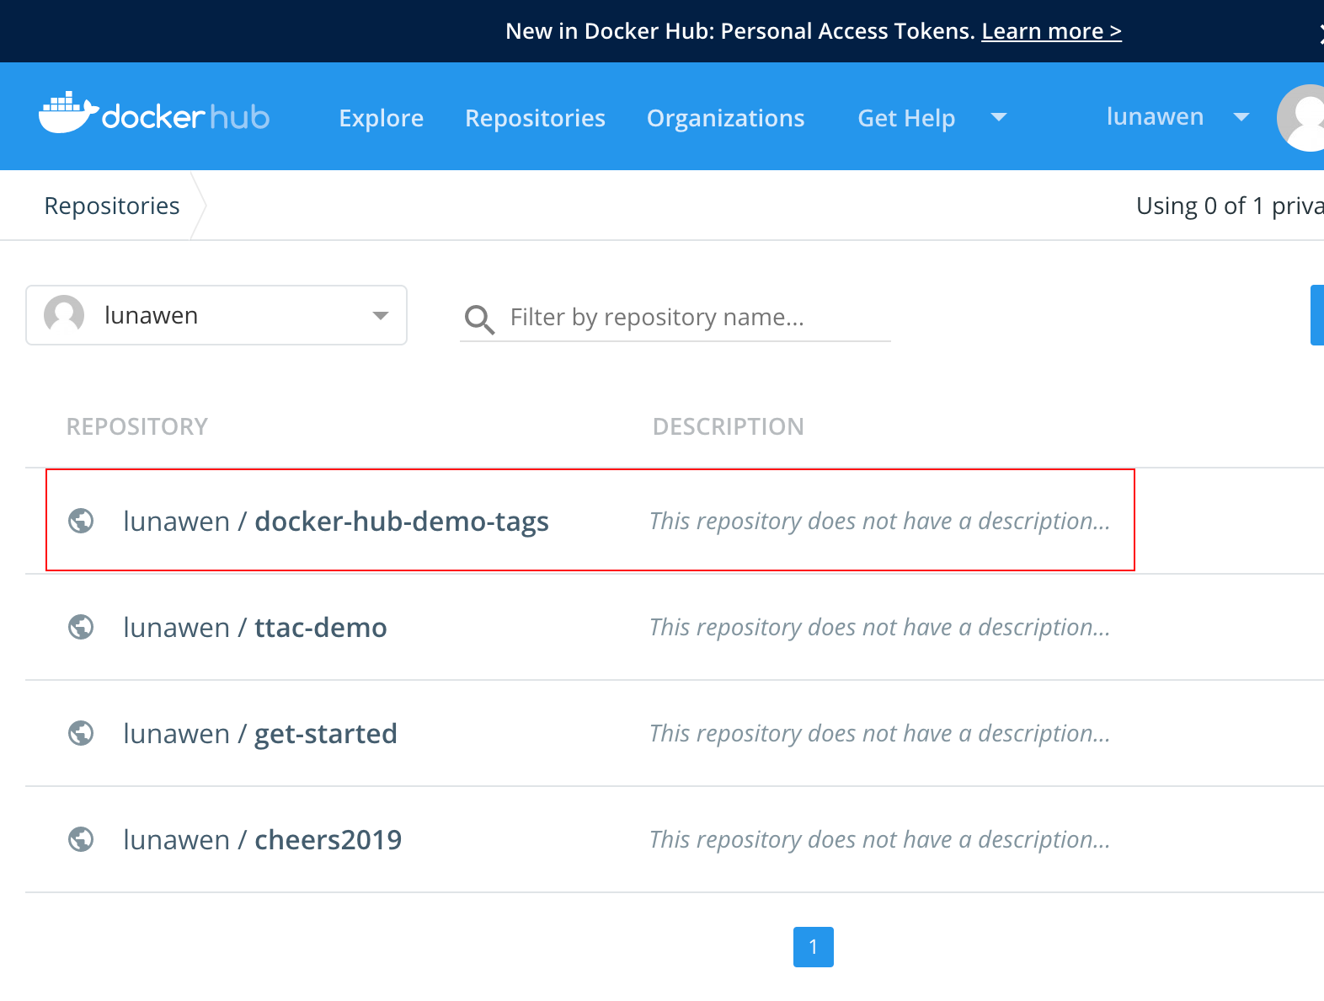
Task: Click the globe icon beside cheers2019
Action: click(x=81, y=839)
